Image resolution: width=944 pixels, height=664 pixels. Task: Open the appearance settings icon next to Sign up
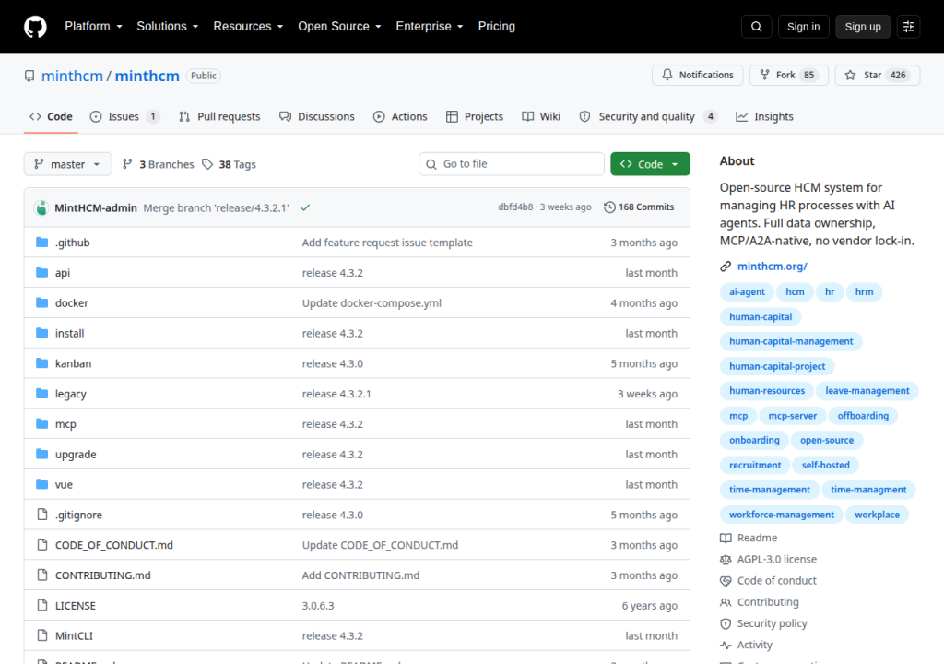point(908,27)
